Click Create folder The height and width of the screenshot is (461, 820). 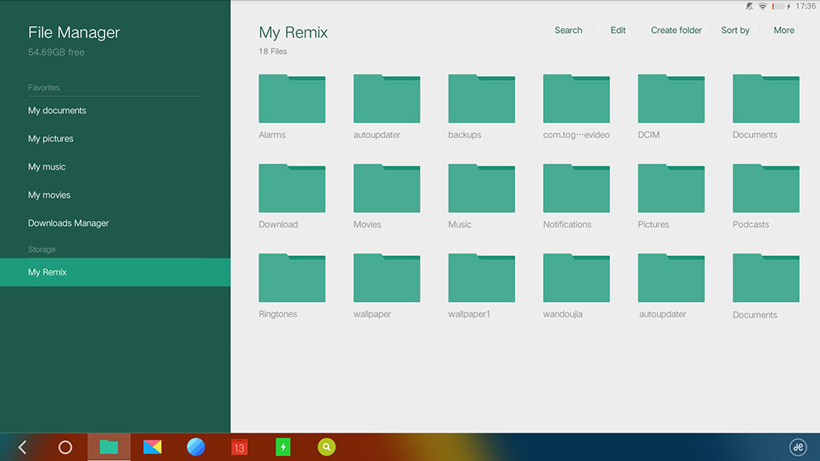[676, 31]
